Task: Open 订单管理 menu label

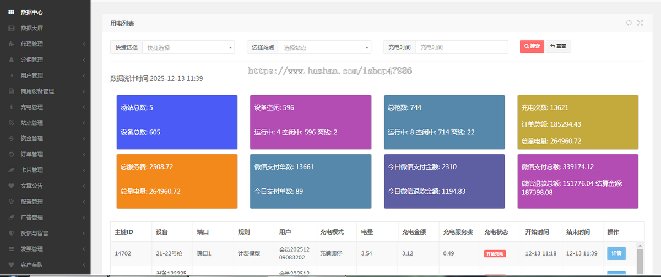Action: pyautogui.click(x=31, y=154)
